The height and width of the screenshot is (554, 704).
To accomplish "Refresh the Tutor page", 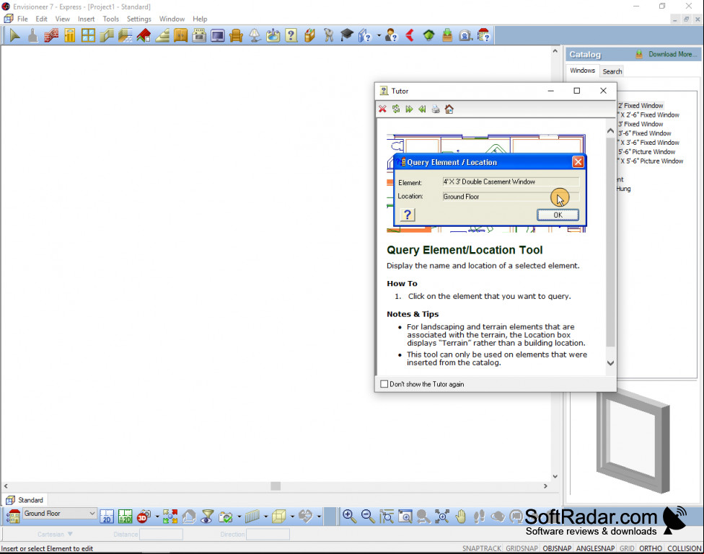I will pyautogui.click(x=395, y=109).
